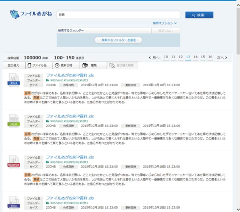
Task: Click the 並び替え解除 reset sort button
Action: point(122,65)
